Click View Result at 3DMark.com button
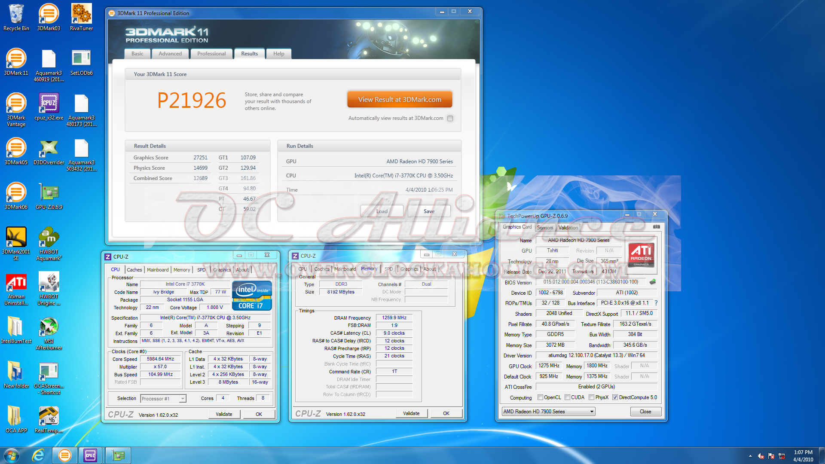825x464 pixels. coord(400,99)
